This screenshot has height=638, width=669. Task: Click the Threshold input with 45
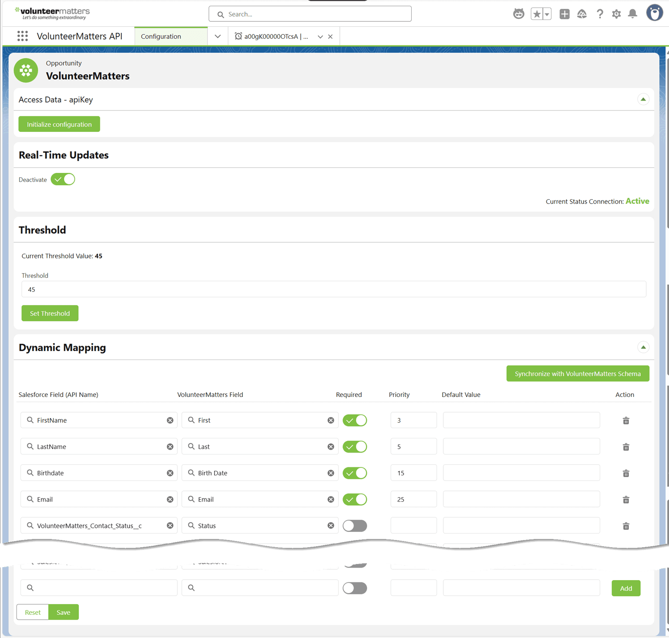coord(334,289)
